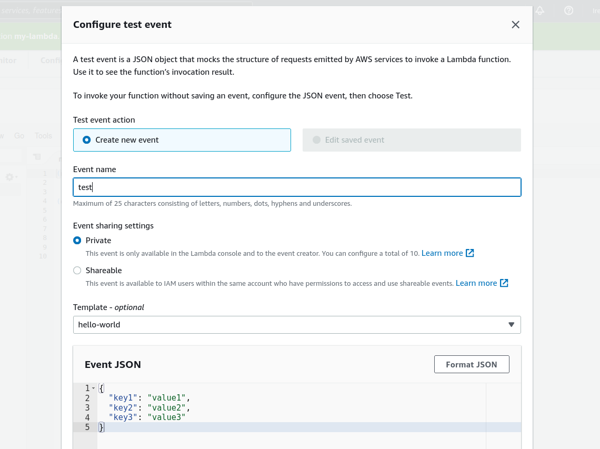Open the Tools menu in the background editor

point(43,136)
